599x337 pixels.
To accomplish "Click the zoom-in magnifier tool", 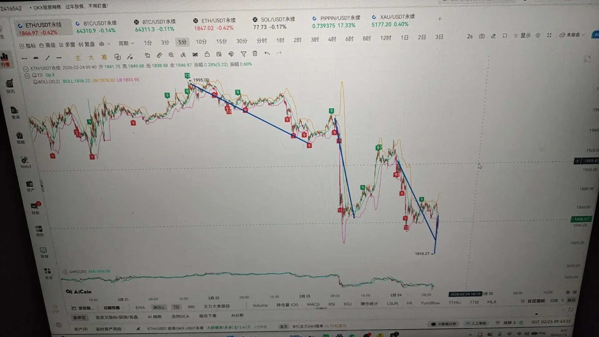I will pos(171,55).
